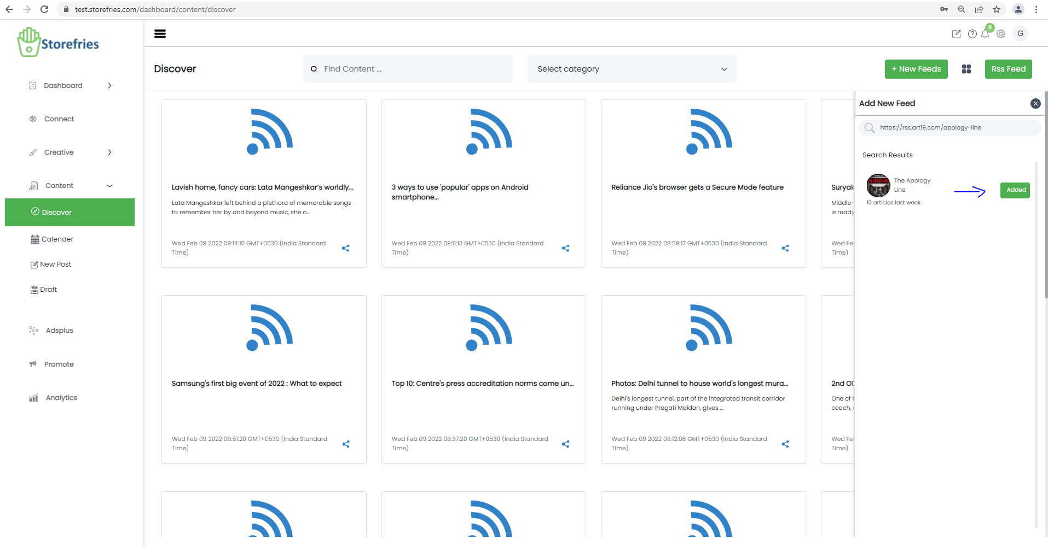Expand the Dashboard menu chevron
This screenshot has height=547, width=1048.
coord(109,86)
